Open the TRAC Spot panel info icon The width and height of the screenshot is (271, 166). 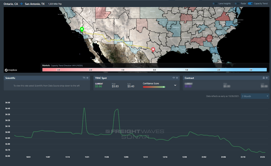tap(177, 78)
